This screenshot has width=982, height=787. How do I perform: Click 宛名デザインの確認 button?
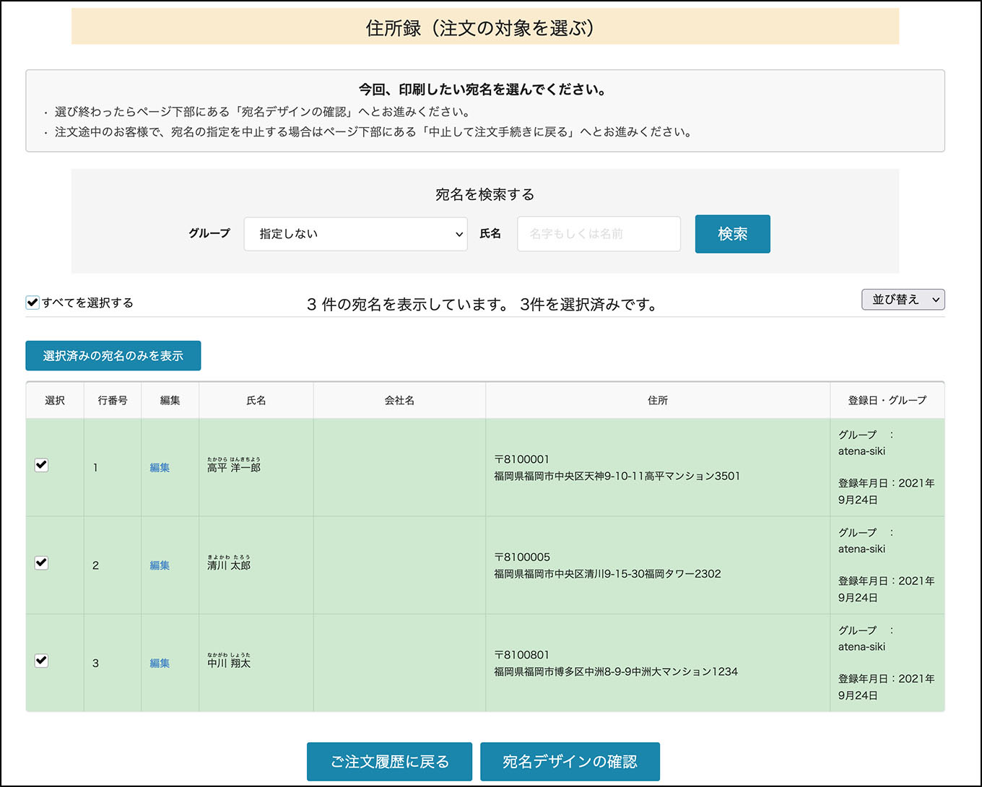[x=570, y=762]
